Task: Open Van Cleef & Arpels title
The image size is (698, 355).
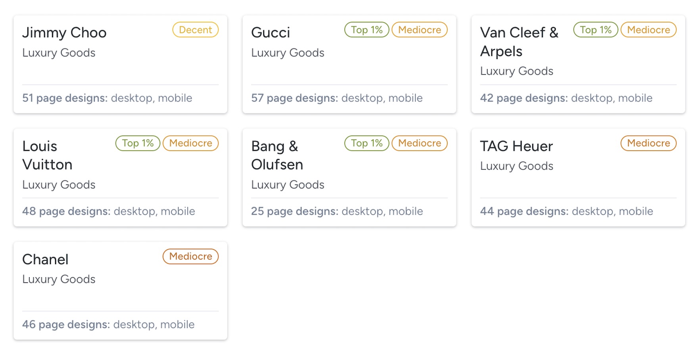Action: click(519, 42)
